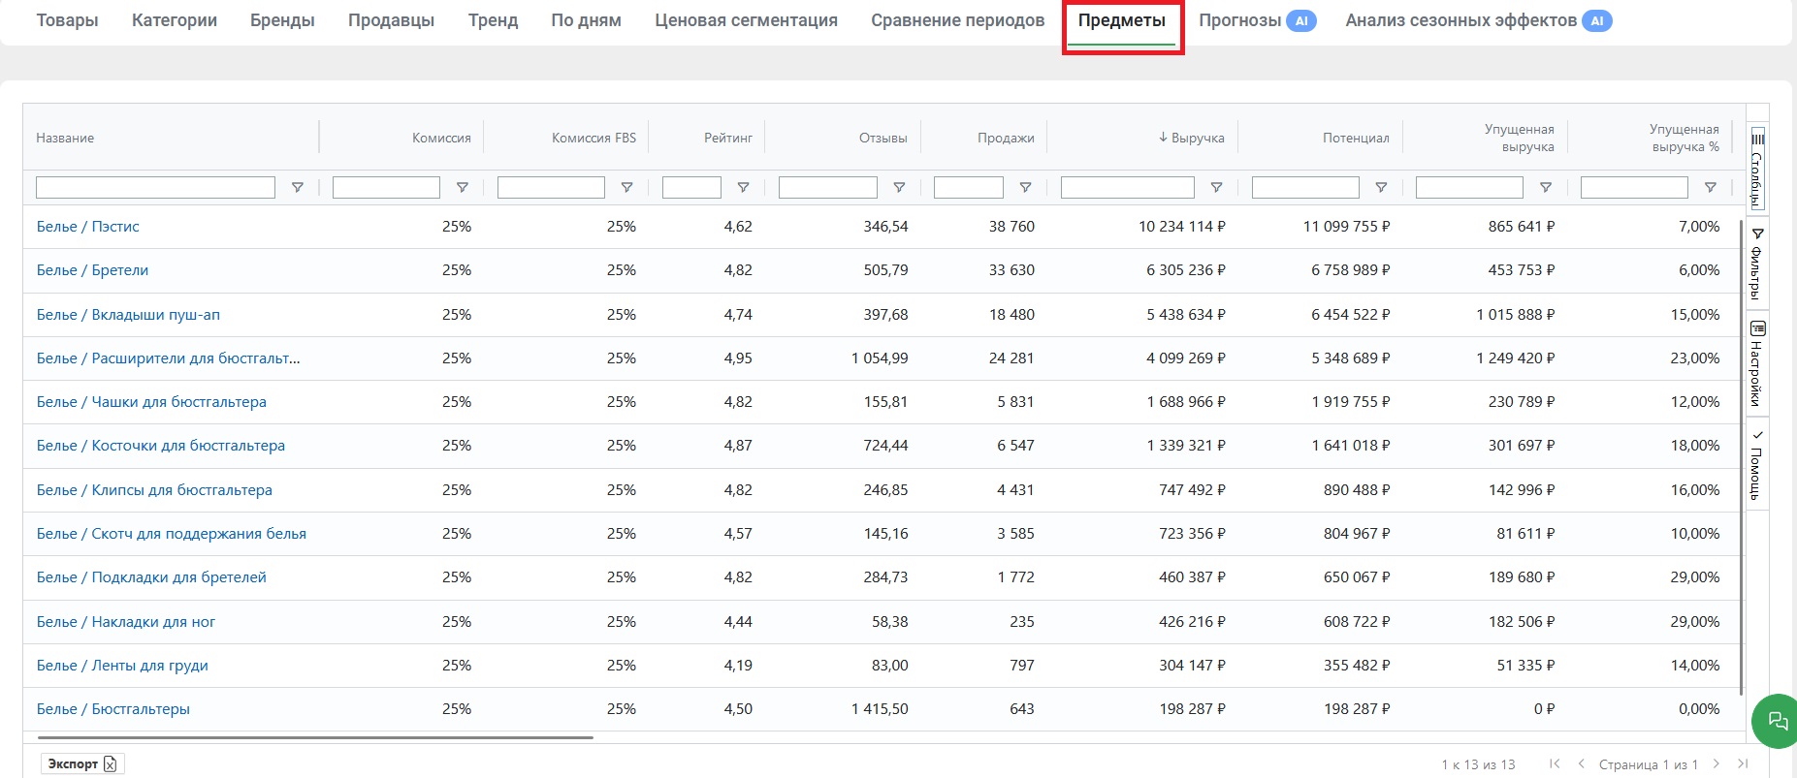Open filter menu for Отзывы column

899,188
